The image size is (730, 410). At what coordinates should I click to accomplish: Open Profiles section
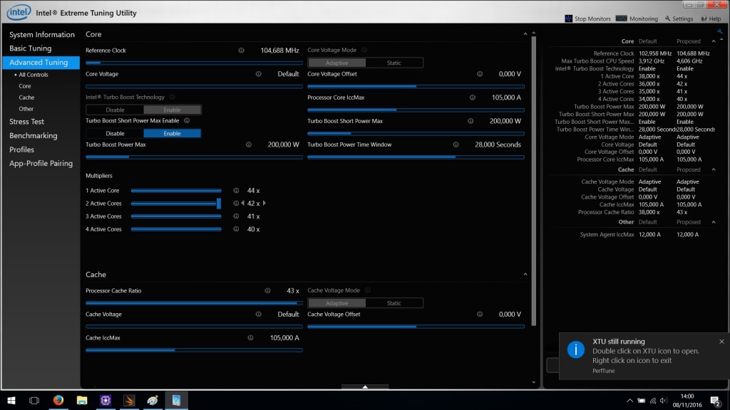pos(21,149)
